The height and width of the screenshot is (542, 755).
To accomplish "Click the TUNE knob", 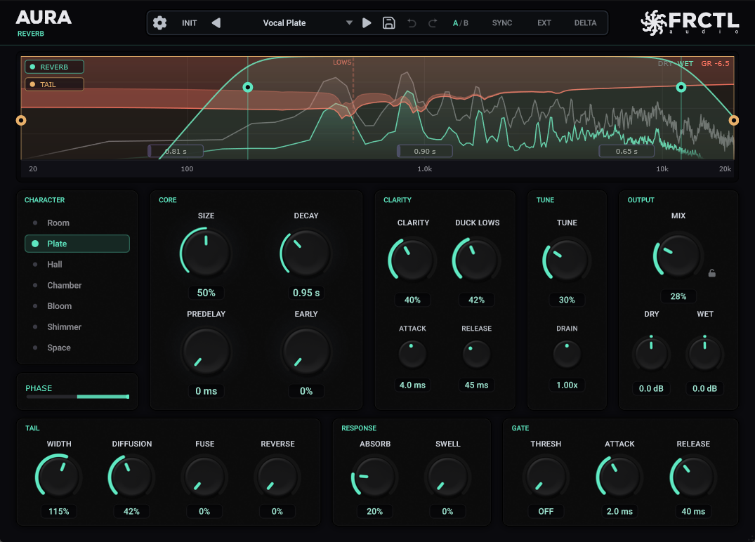I will tap(567, 260).
